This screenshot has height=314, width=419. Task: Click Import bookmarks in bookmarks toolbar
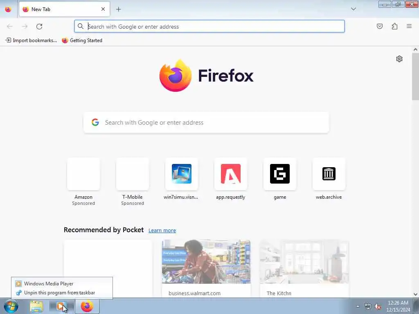tap(31, 40)
